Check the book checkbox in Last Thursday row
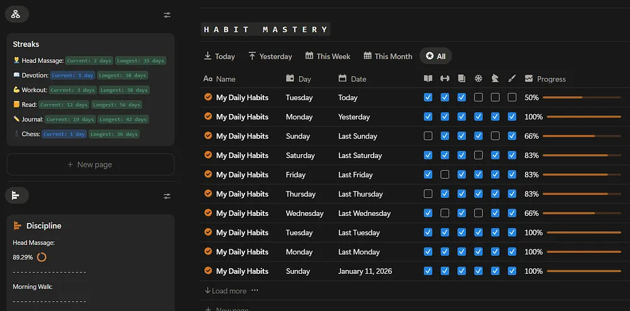Screen dimensions: 630x311 coord(428,193)
